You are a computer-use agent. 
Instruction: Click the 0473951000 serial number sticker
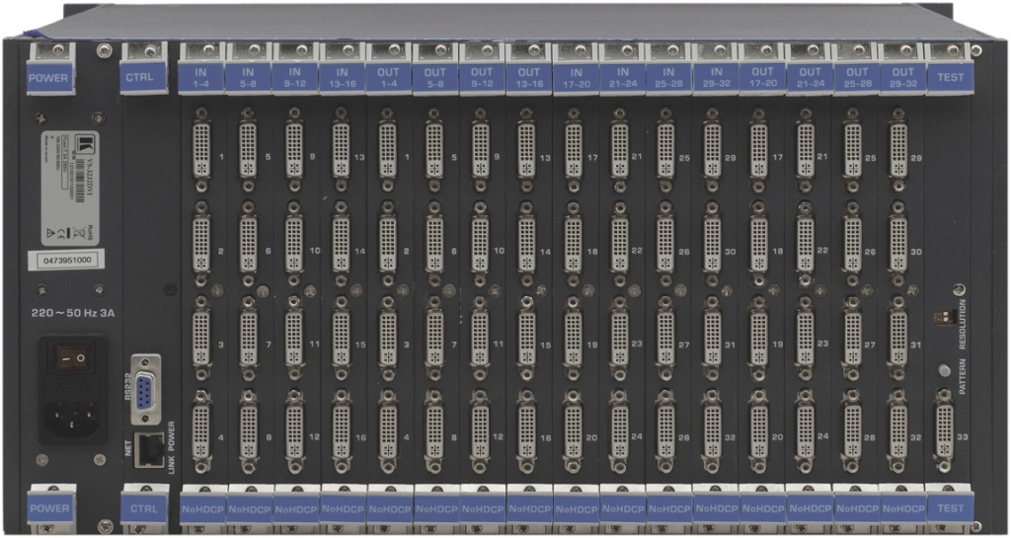pyautogui.click(x=62, y=261)
